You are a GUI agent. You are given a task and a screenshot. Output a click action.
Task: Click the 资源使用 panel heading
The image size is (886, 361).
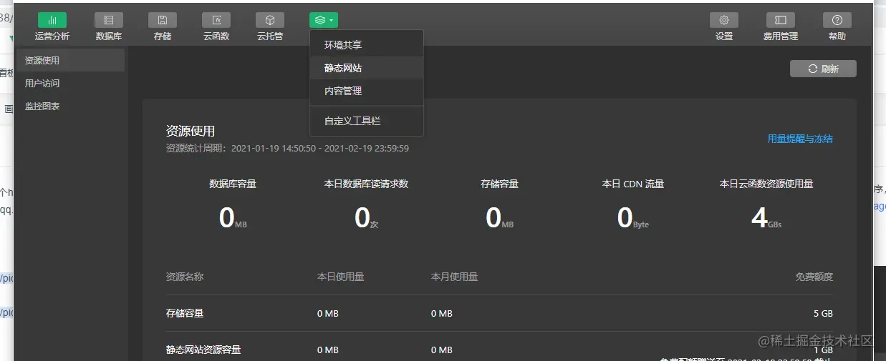point(191,131)
